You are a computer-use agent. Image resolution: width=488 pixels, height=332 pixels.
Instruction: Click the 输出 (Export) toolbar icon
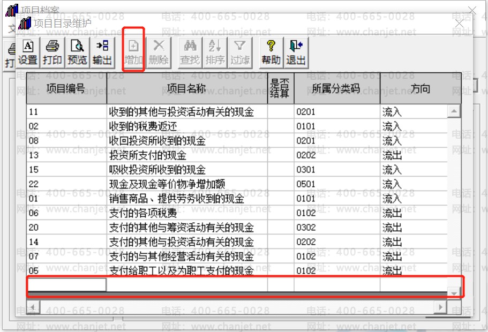(102, 52)
